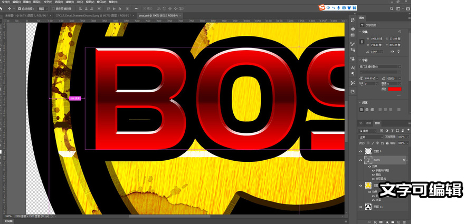Switch to the 未标题-1 document tab
The image size is (475, 224).
(27, 15)
